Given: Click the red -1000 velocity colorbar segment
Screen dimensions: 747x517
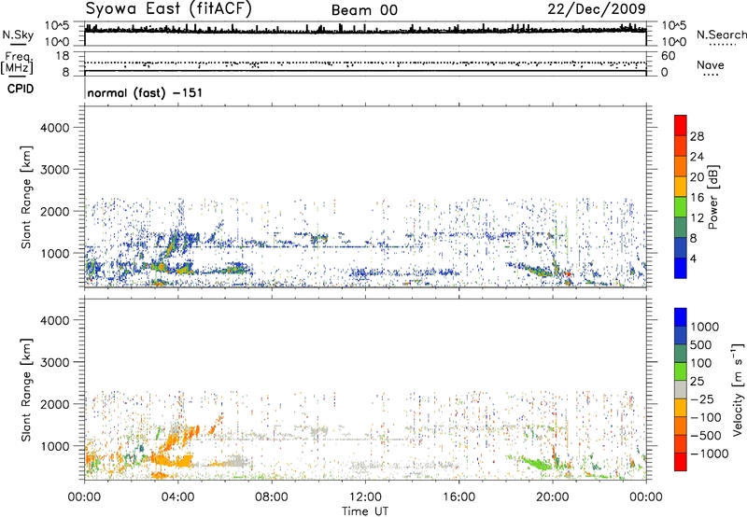Looking at the screenshot, I should click(x=681, y=462).
